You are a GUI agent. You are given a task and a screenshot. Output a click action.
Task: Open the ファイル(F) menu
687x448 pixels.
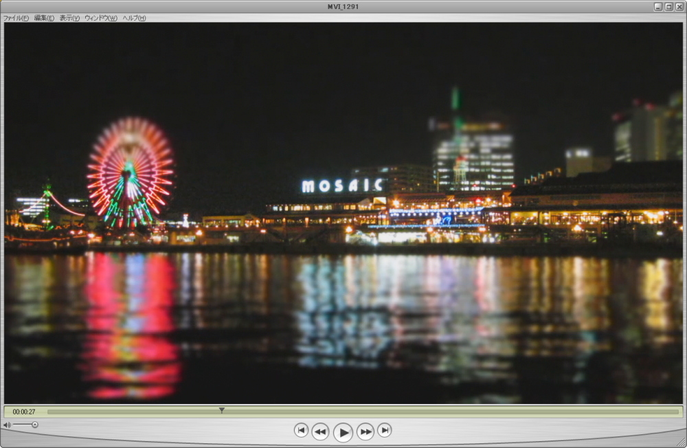pos(16,18)
